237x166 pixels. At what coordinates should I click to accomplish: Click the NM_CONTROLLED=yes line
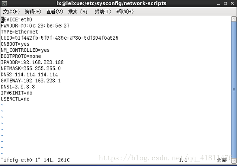tap(25, 50)
